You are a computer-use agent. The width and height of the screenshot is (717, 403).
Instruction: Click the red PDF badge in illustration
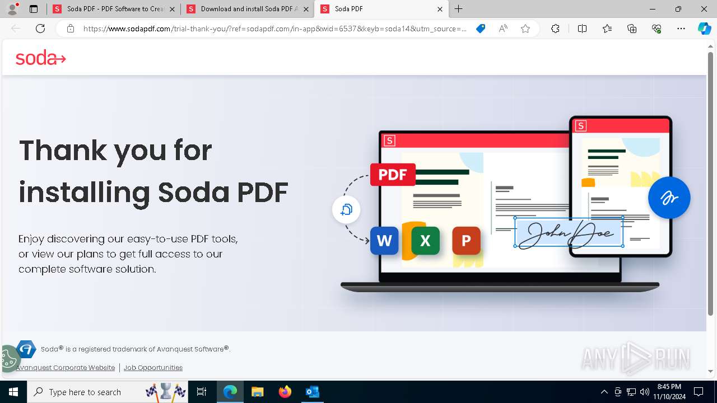(x=393, y=175)
